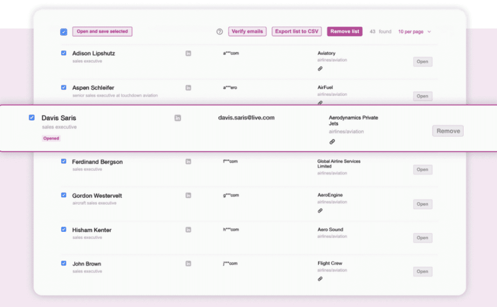Screen dimensions: 497x307
Task: Expand the 10 per page dropdown
Action: pos(414,32)
